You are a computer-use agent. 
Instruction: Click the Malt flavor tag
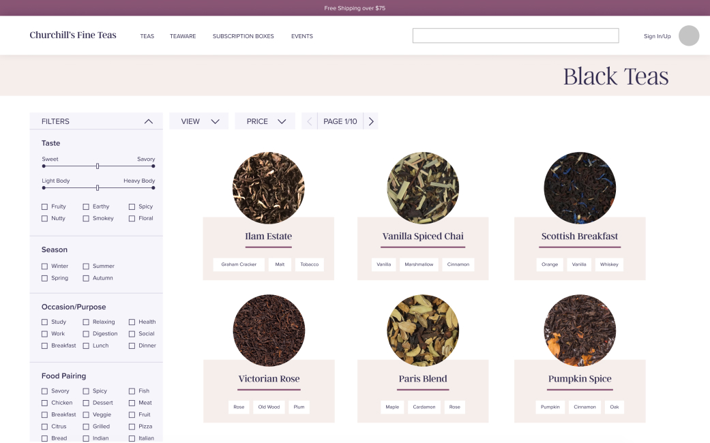click(280, 264)
